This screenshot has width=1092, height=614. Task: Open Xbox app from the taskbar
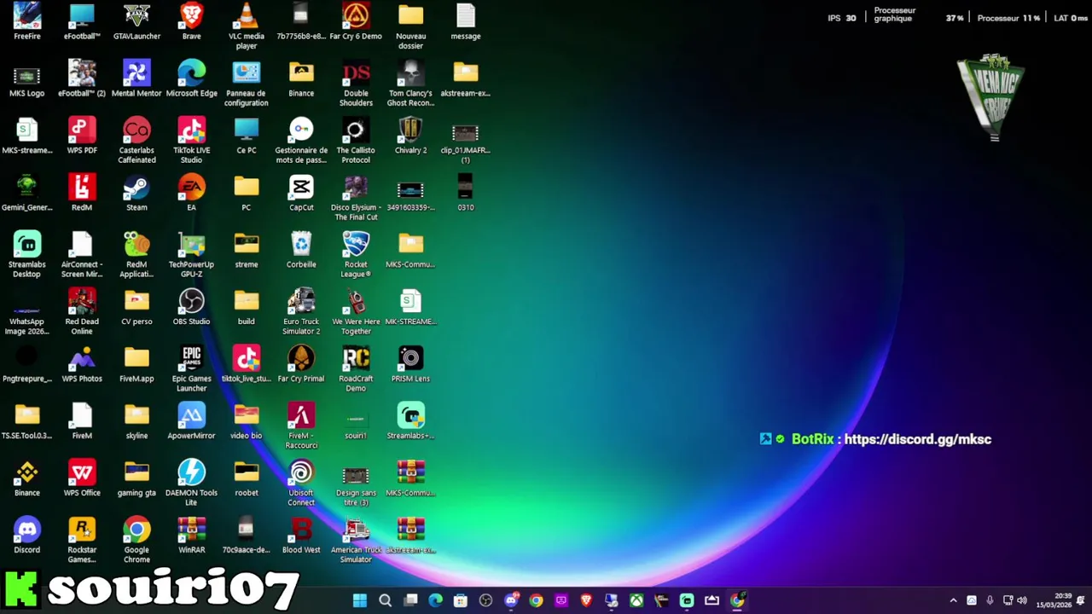[636, 600]
